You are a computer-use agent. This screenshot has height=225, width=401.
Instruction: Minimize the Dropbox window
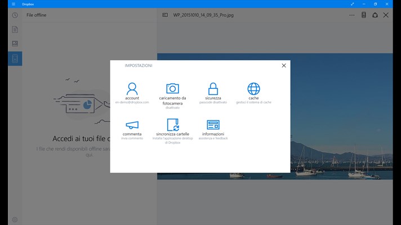click(364, 4)
